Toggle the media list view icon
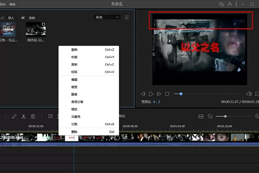Screen dimensions: 259x173 click(x=127, y=17)
